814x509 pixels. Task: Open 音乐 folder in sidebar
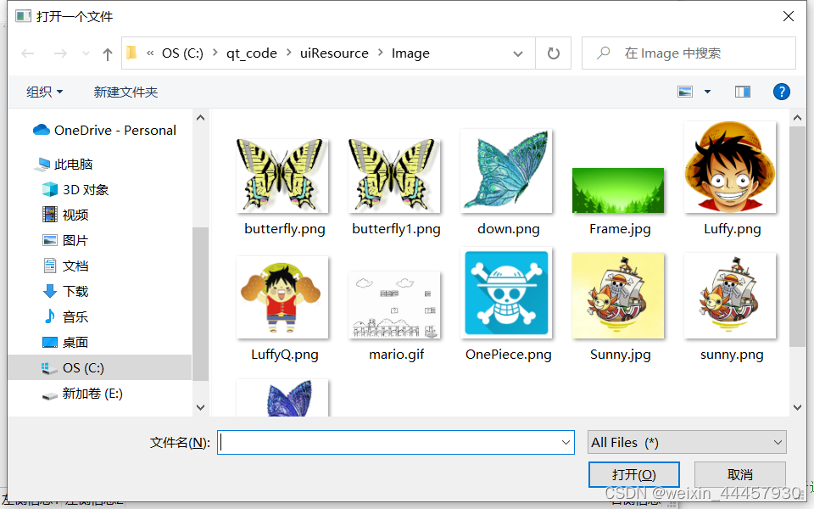[x=65, y=316]
